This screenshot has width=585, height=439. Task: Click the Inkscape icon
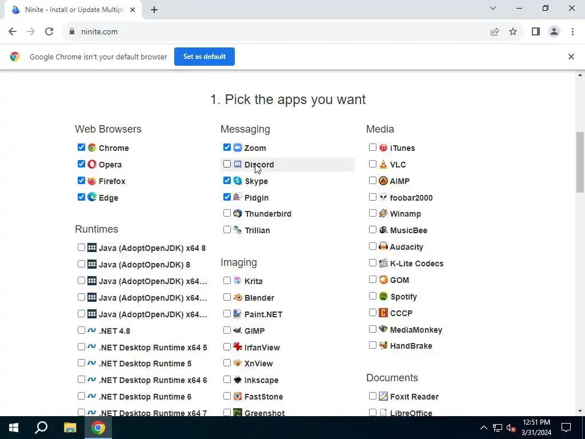coord(238,380)
